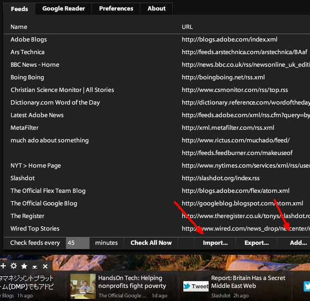Image resolution: width=310 pixels, height=301 pixels.
Task: Click the star favorites icon
Action: (x=24, y=266)
